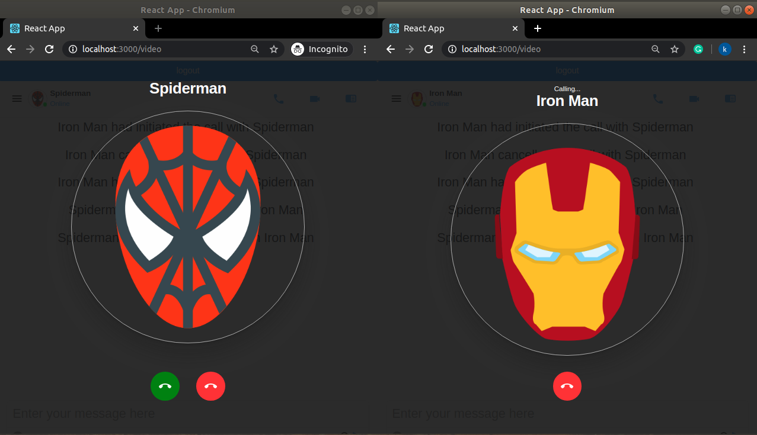This screenshot has height=435, width=757.
Task: Select React App tab in left window
Action: [x=74, y=28]
